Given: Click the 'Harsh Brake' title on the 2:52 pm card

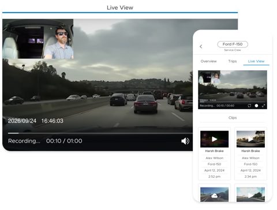Looking at the screenshot, I should click(214, 151).
